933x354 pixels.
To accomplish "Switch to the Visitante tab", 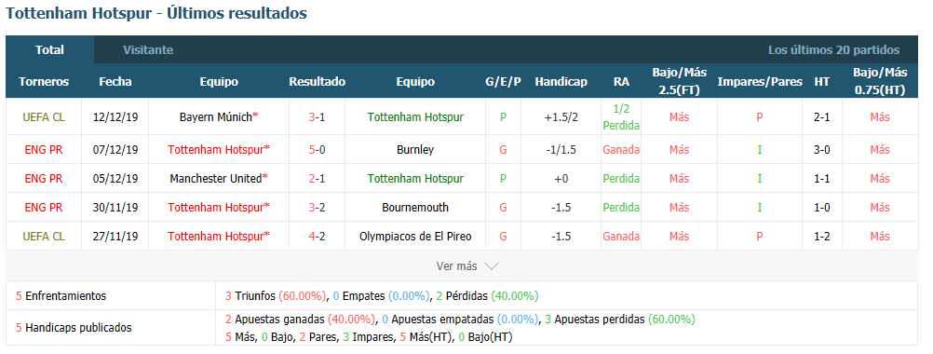I will 148,50.
